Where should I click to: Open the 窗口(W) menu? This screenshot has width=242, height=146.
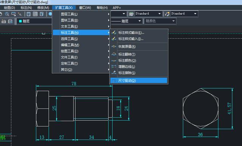(85, 8)
